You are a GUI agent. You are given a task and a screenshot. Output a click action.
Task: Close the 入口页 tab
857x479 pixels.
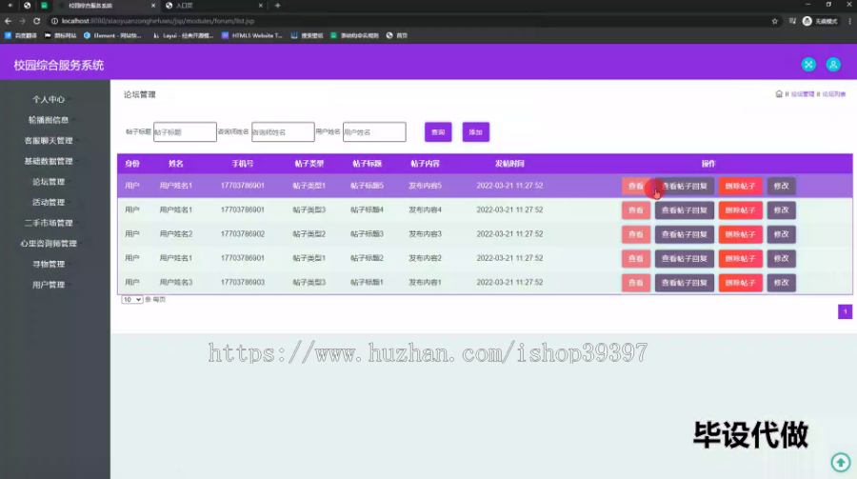[260, 6]
